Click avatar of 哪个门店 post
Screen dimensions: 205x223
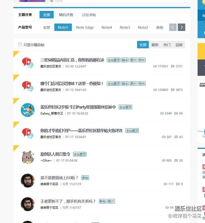[x=28, y=86]
